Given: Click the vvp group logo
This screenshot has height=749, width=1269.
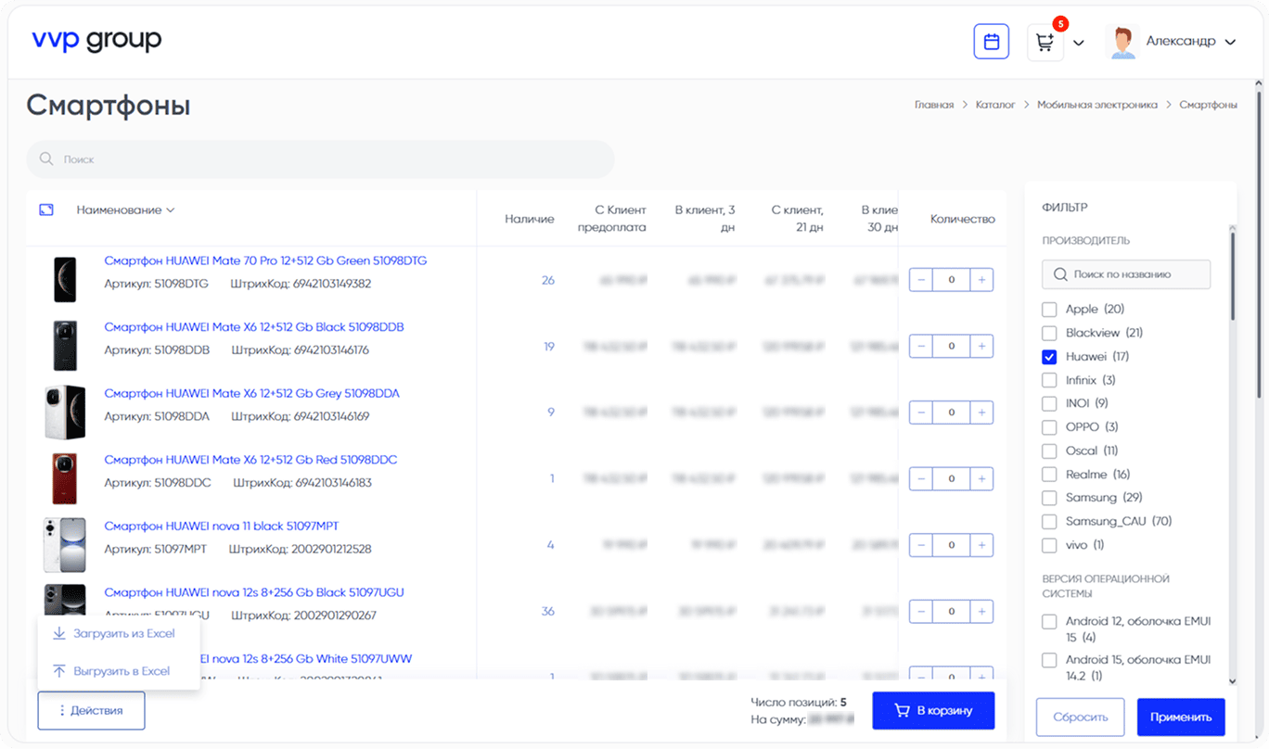Looking at the screenshot, I should (x=96, y=40).
